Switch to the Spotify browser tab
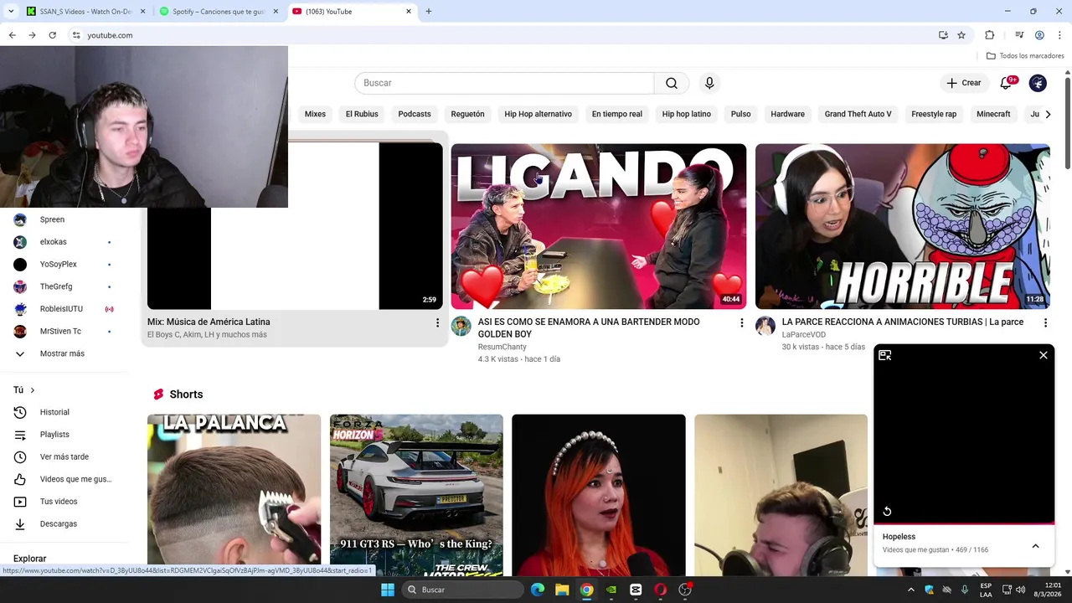The image size is (1072, 603). [218, 12]
